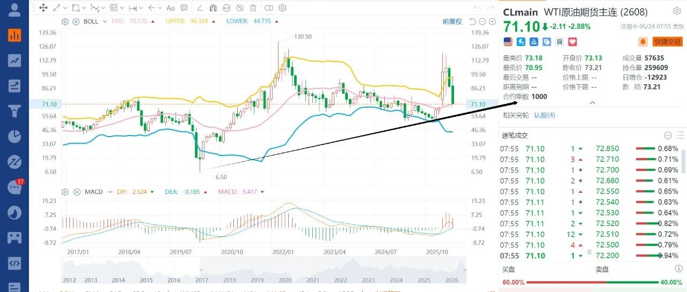Delete drawings with the trash icon
This screenshot has height=292, width=687.
tap(254, 8)
